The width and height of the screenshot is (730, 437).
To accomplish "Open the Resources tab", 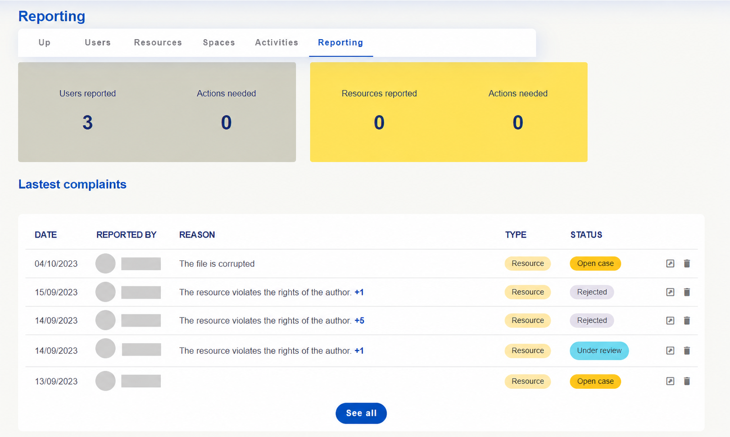I will 158,42.
